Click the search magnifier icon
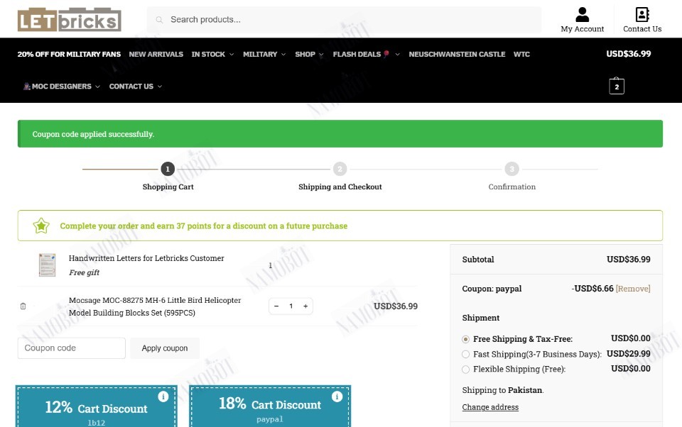Viewport: 682px width, 427px height. pos(159,20)
